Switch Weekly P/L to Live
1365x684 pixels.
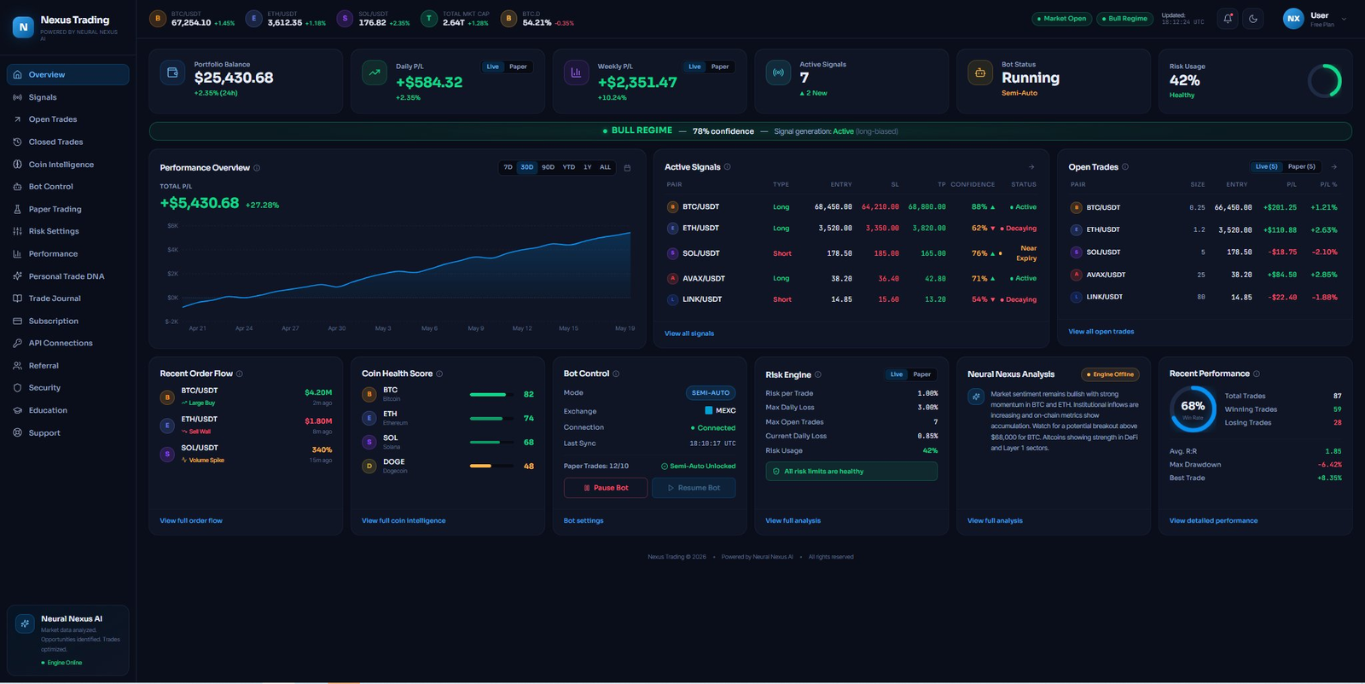pos(694,67)
